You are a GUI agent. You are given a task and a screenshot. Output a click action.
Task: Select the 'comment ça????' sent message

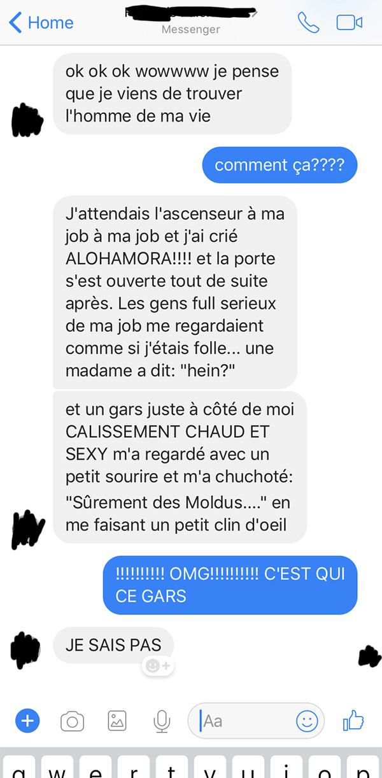(279, 166)
